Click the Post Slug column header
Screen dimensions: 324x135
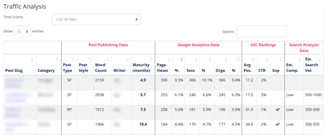click(x=20, y=65)
